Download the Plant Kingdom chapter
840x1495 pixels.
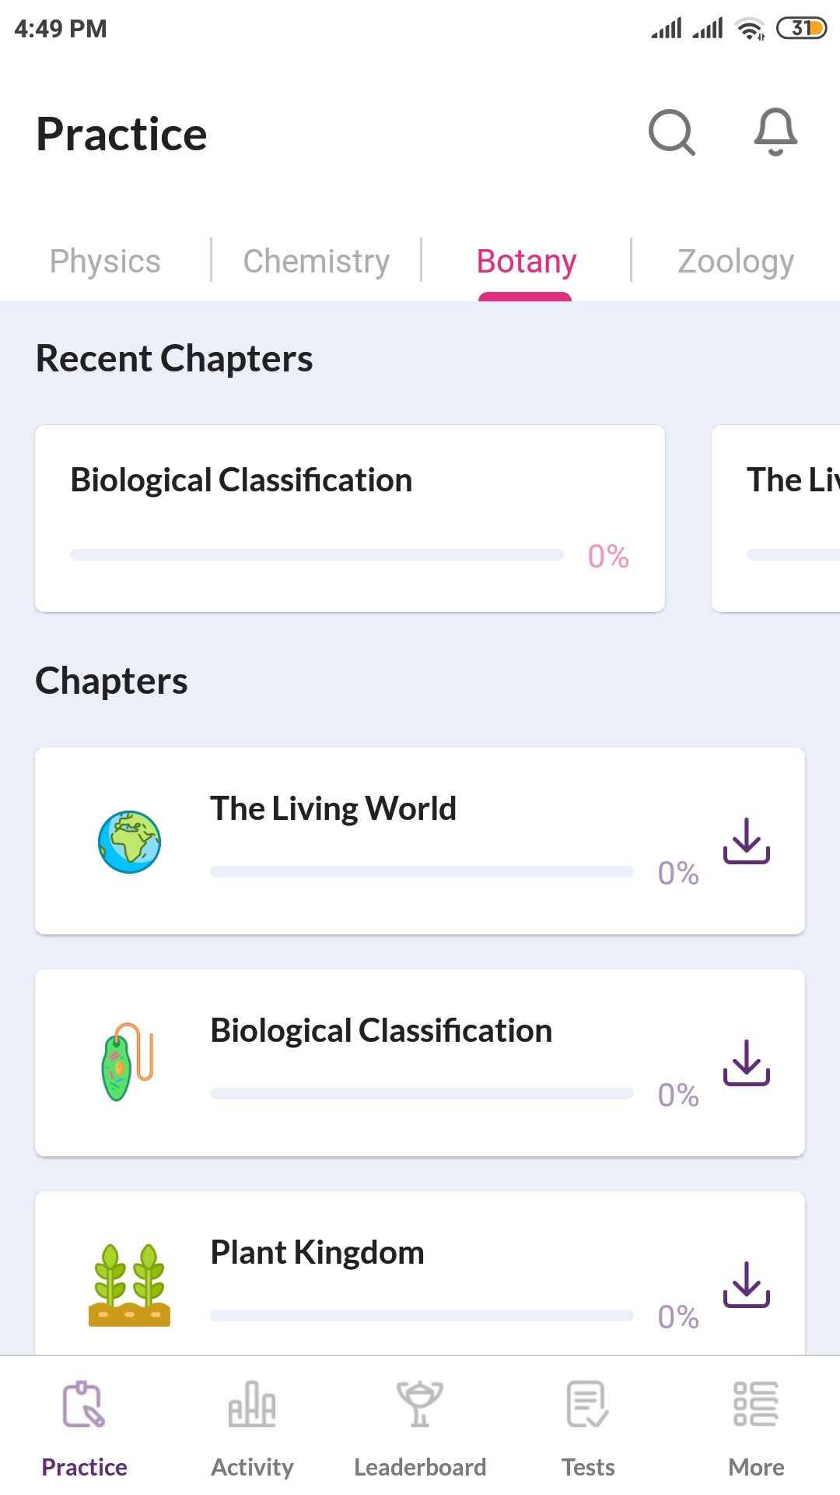click(746, 1285)
